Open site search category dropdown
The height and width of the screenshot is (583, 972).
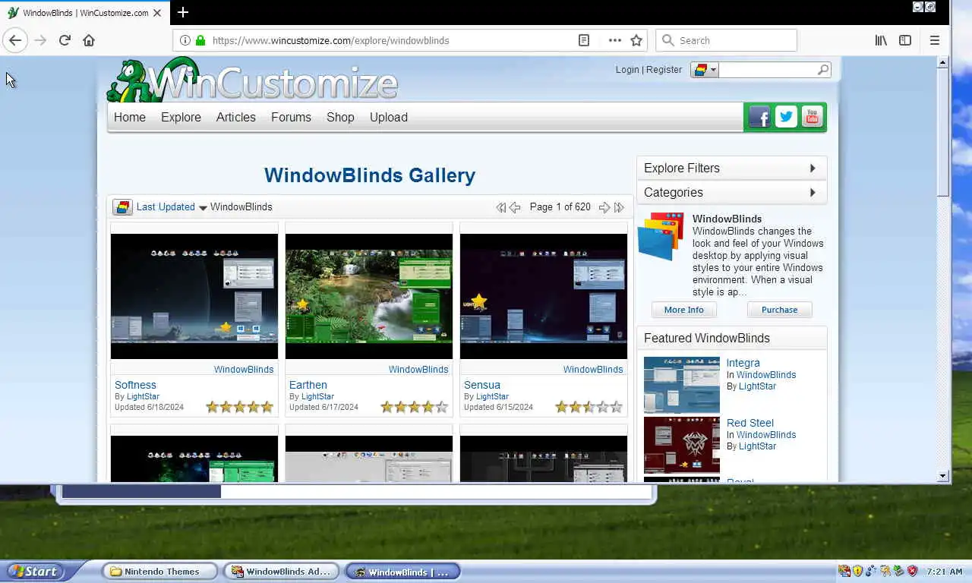click(x=705, y=70)
